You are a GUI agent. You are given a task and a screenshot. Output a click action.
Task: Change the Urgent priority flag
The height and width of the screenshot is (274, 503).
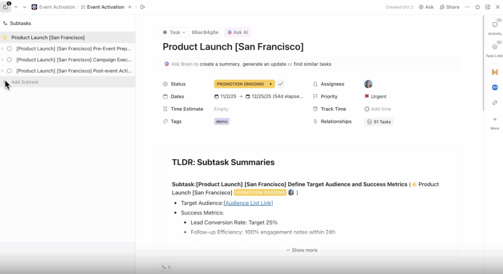click(375, 96)
